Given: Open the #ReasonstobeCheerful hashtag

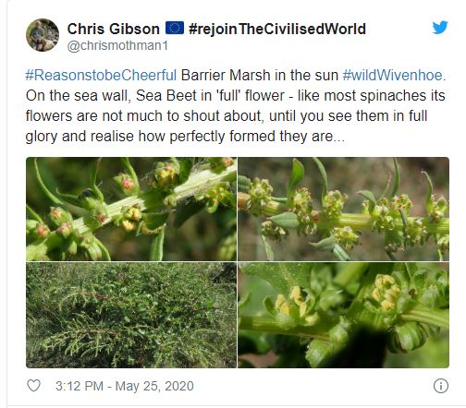Looking at the screenshot, I should tap(101, 75).
